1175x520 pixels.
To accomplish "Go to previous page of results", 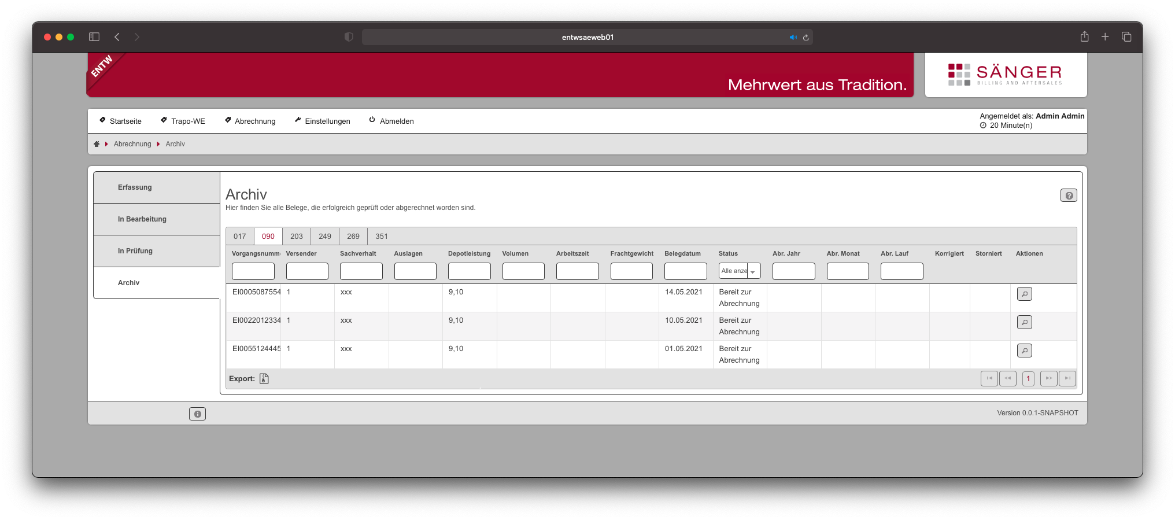I will pyautogui.click(x=1008, y=378).
